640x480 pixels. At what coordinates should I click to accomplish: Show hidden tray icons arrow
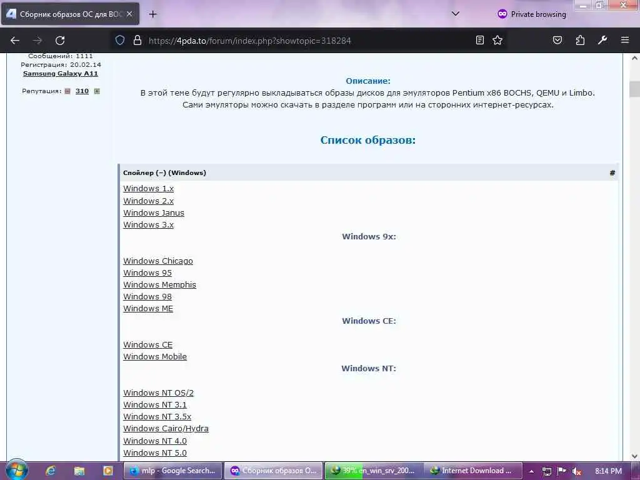tap(531, 471)
